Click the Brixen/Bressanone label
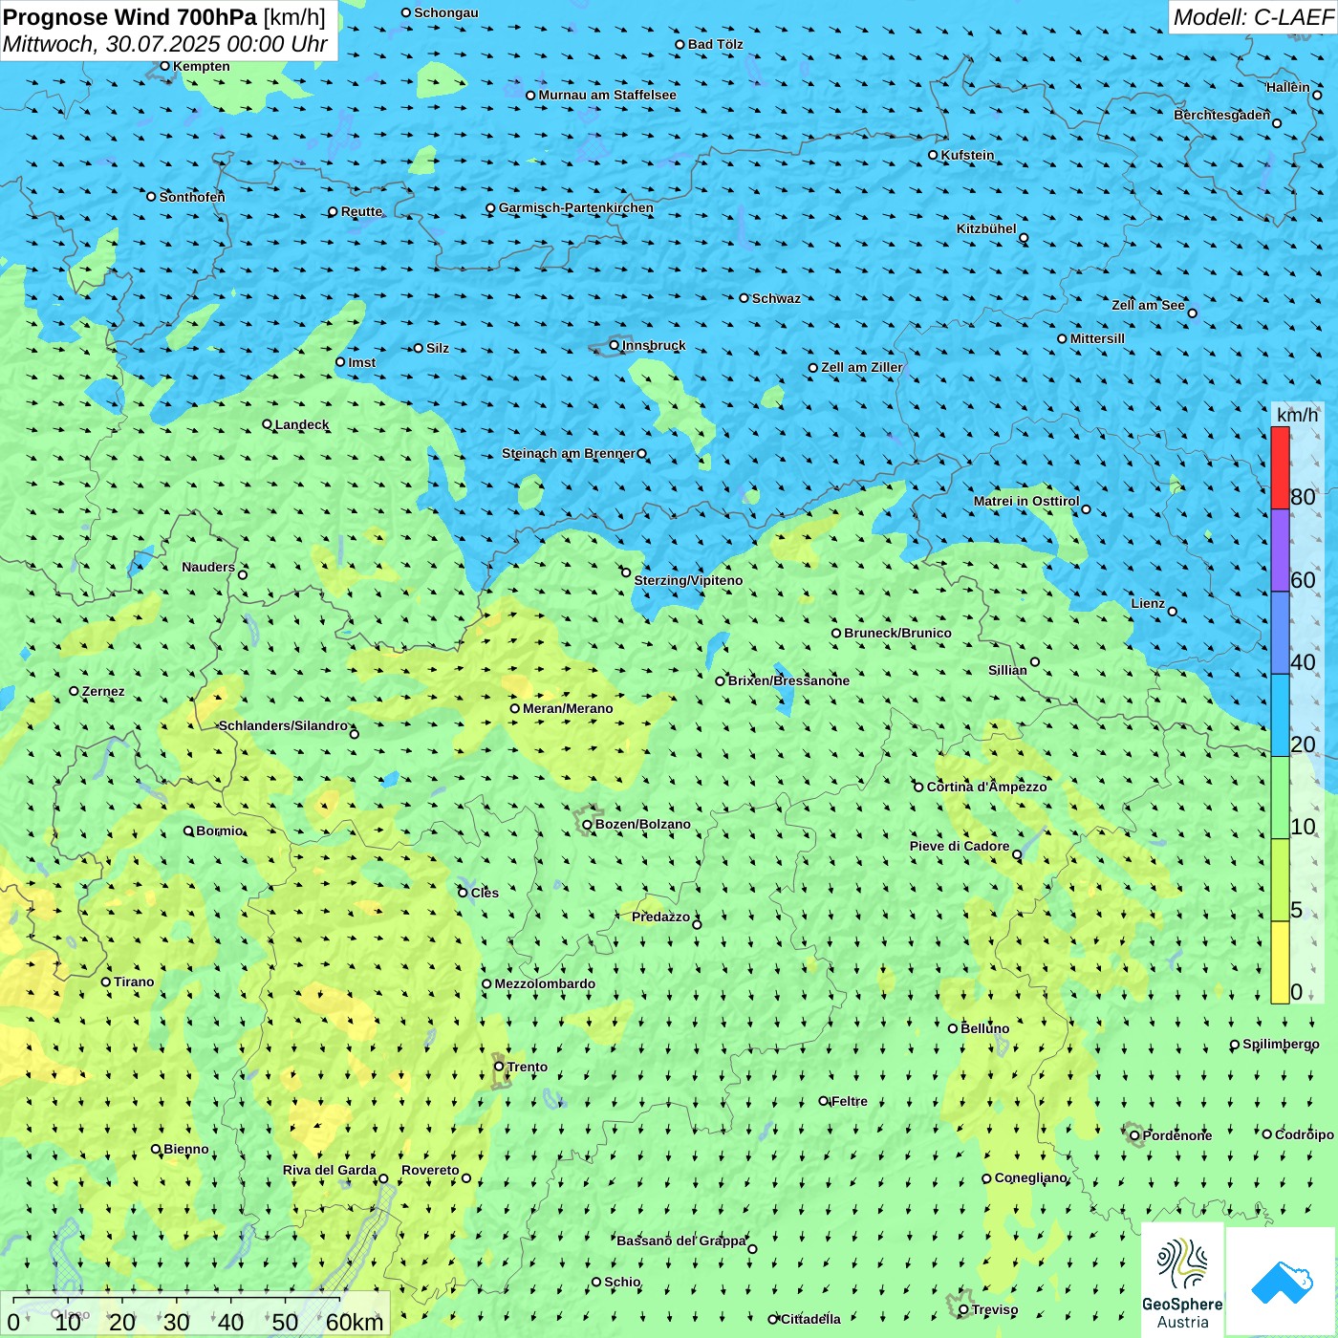 click(788, 680)
